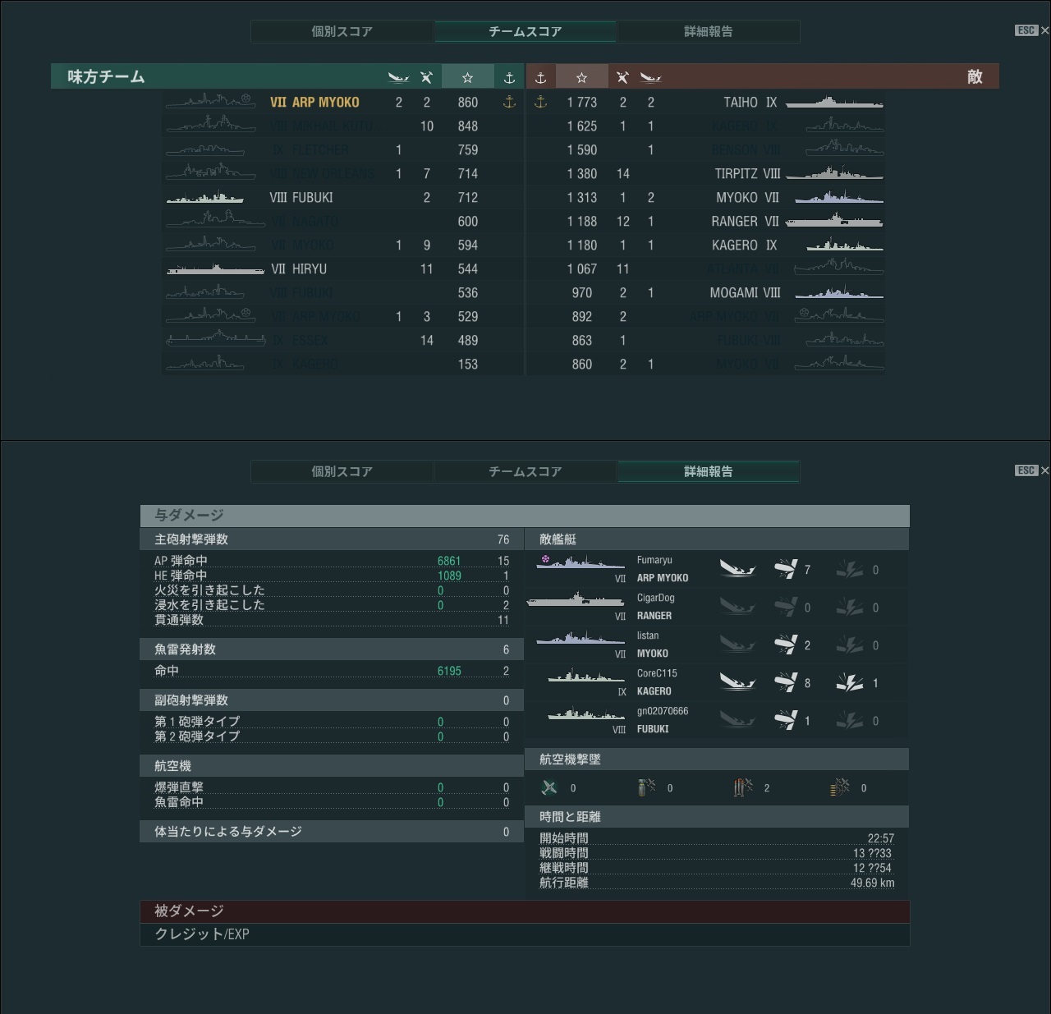
Task: Click the ally team aircraft-kills column icon
Action: (x=426, y=77)
